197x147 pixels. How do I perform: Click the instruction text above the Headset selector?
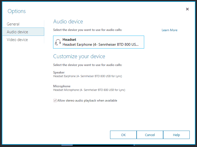coord(87,30)
